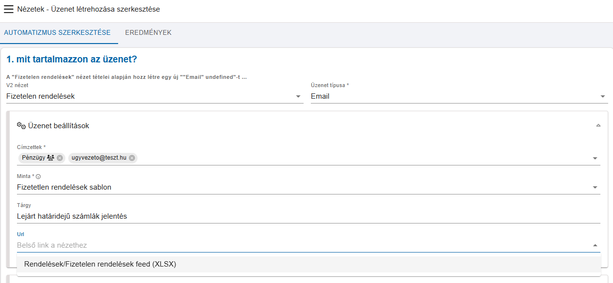
Task: Select the Automatizmus szerkesztése tab
Action: pyautogui.click(x=57, y=33)
